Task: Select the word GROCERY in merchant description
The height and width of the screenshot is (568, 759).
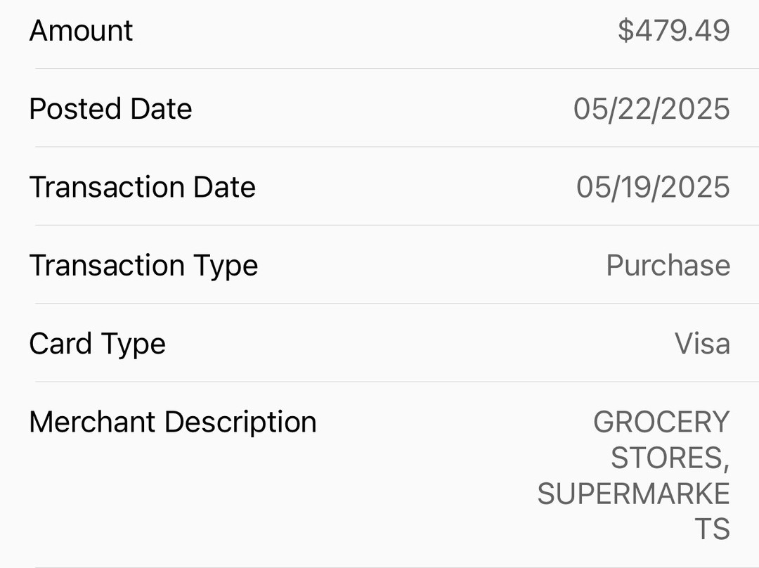Action: click(661, 422)
